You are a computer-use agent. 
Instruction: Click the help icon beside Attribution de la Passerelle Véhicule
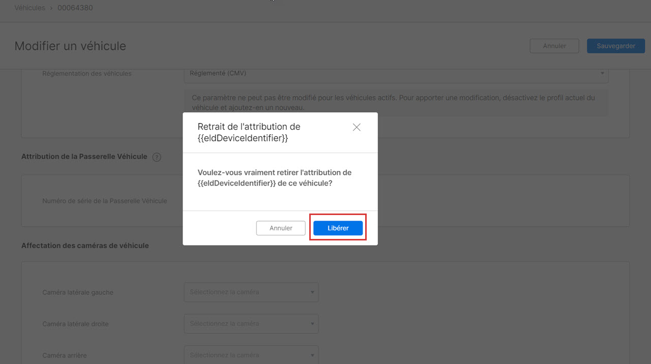[157, 157]
